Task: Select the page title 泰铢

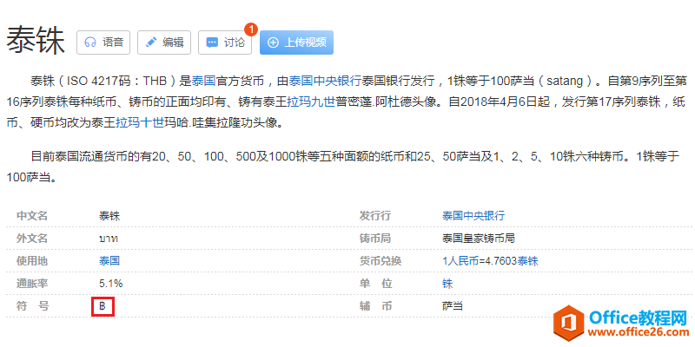Action: click(36, 41)
